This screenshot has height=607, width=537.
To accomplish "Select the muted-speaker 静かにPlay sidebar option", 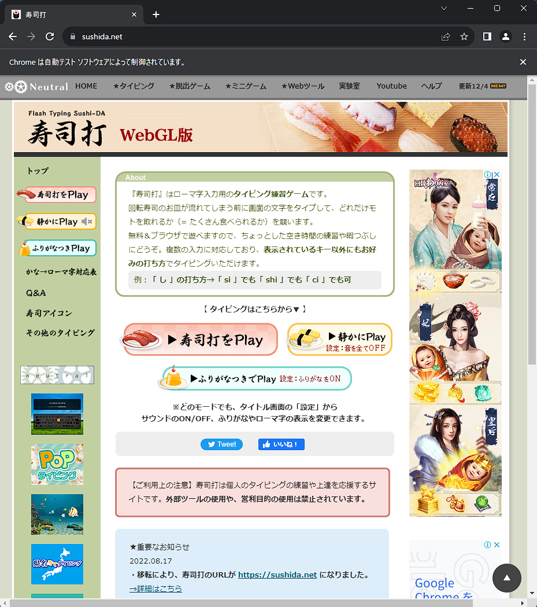I will [x=56, y=222].
